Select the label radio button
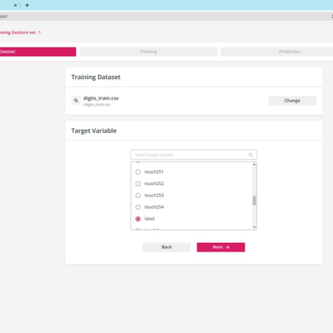 138,219
